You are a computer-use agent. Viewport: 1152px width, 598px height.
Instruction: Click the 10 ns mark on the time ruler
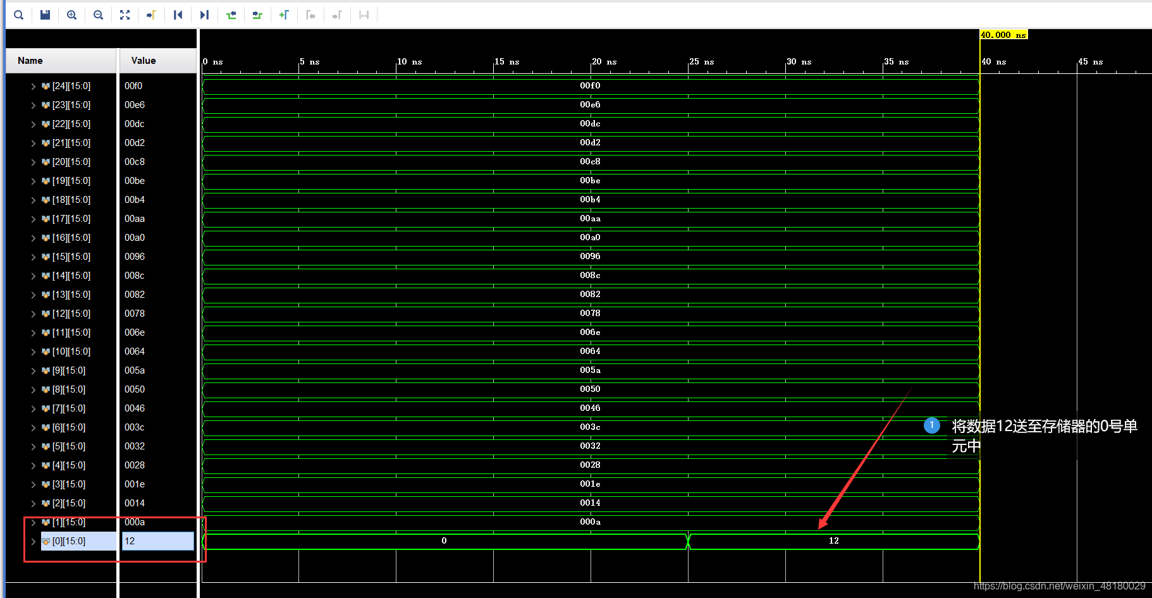(409, 62)
